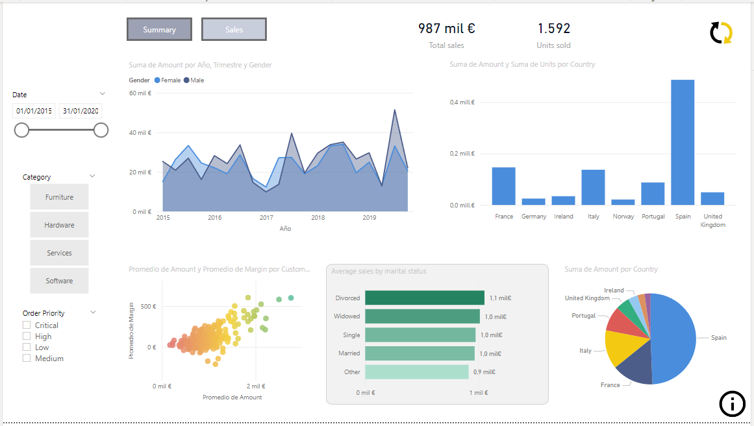Viewport: 754px width, 426px height.
Task: Select the Hardware category button
Action: pyautogui.click(x=59, y=225)
